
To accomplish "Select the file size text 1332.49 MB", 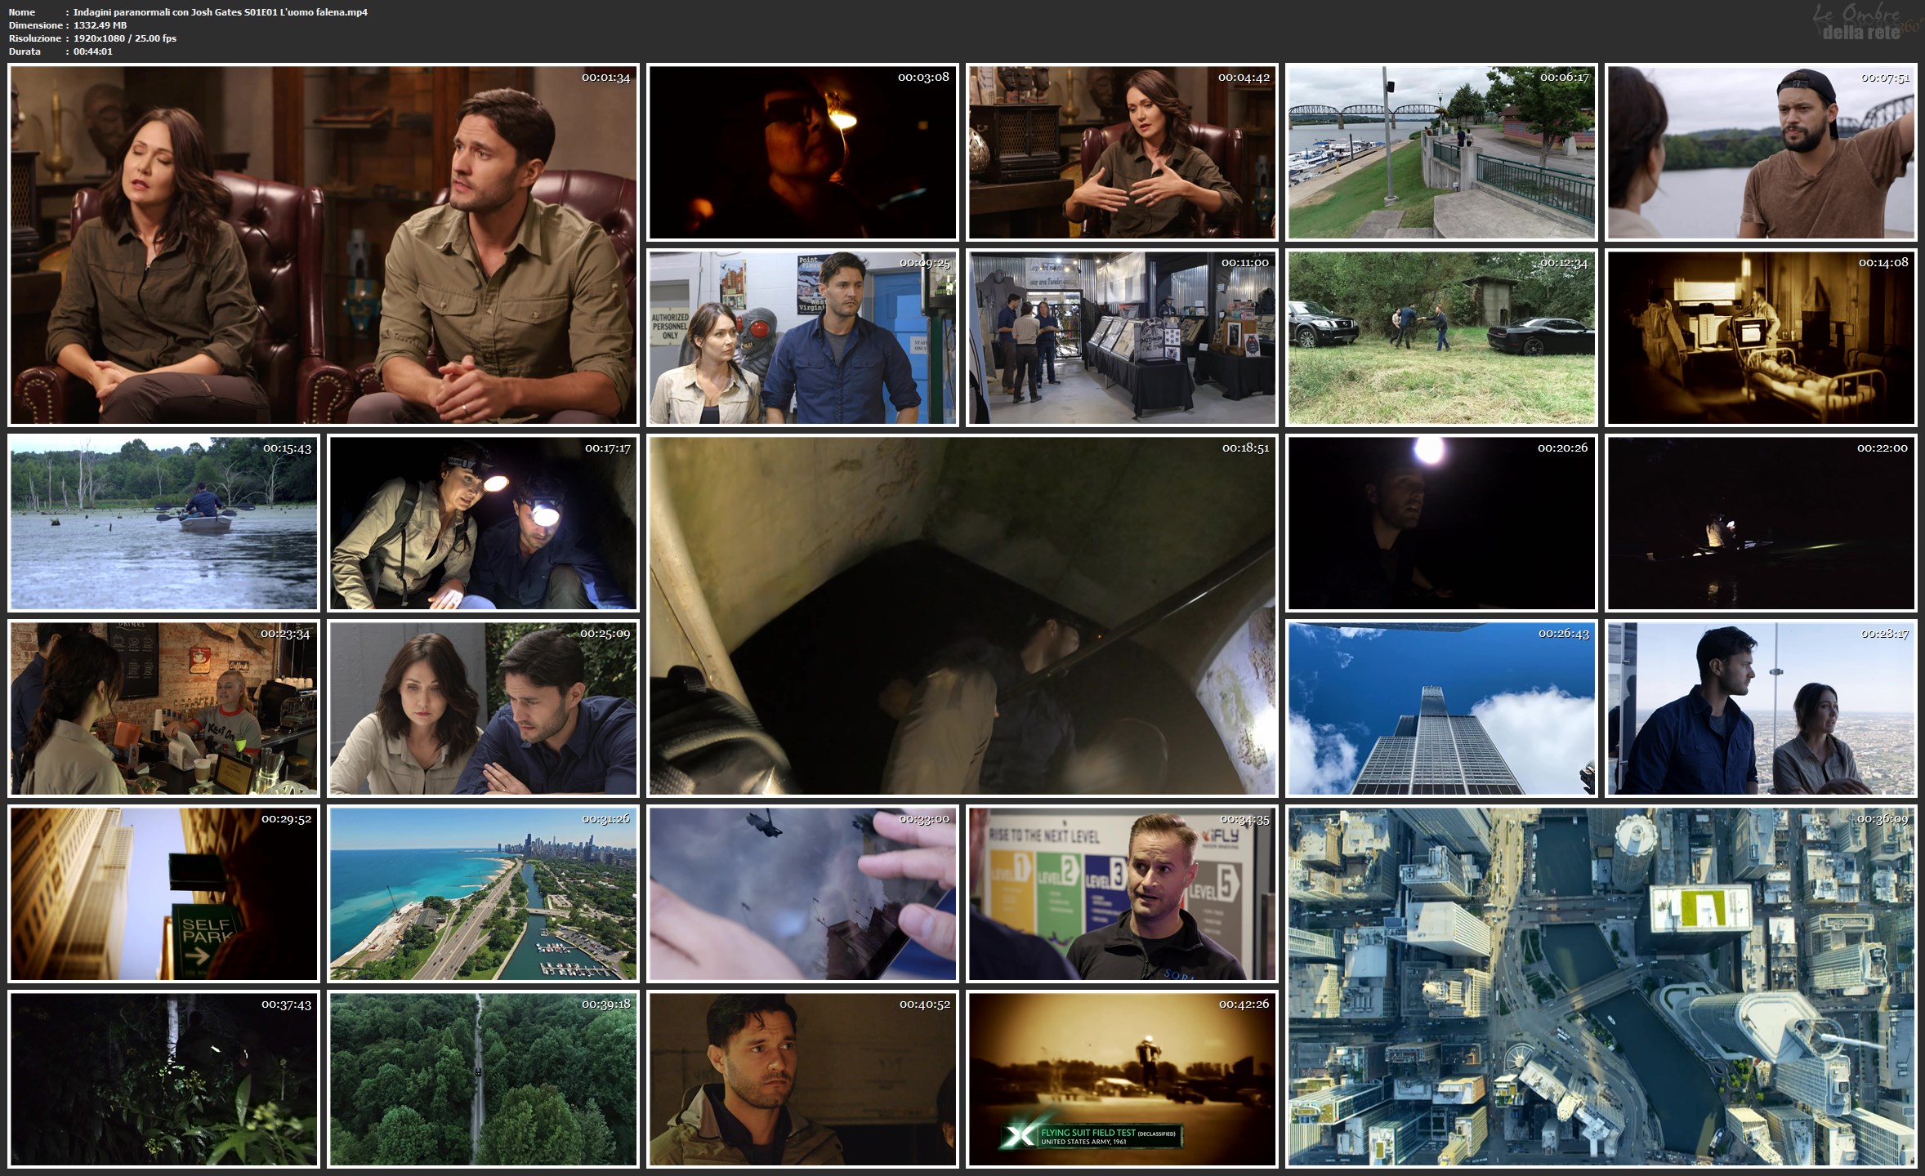I will (x=100, y=25).
